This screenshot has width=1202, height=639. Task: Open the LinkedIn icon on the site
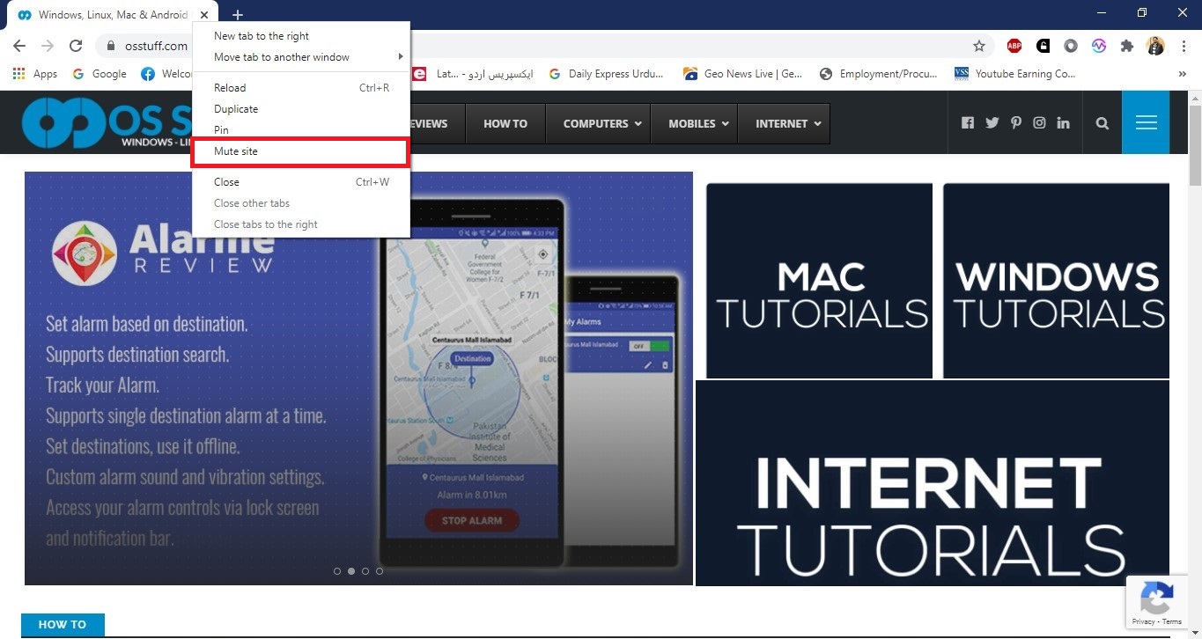click(1063, 122)
